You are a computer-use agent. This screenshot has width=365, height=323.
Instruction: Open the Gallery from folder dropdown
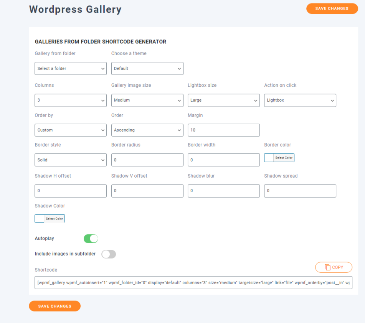[71, 68]
